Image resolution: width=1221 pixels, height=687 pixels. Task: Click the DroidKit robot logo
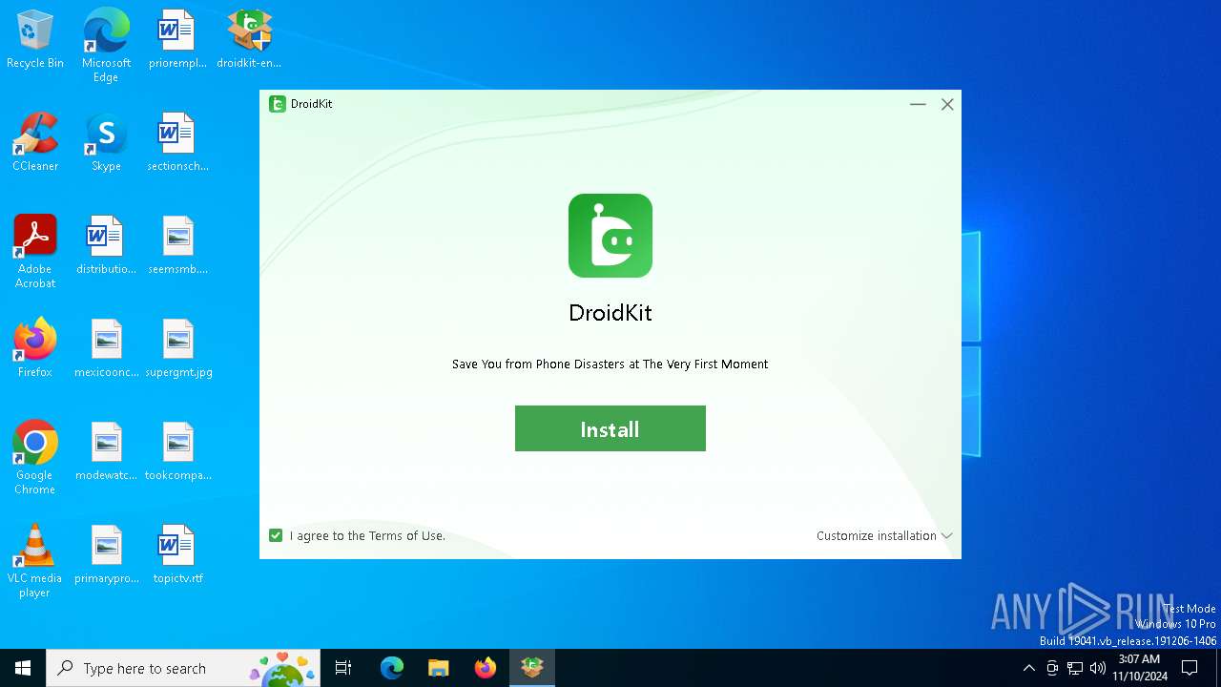pos(610,236)
